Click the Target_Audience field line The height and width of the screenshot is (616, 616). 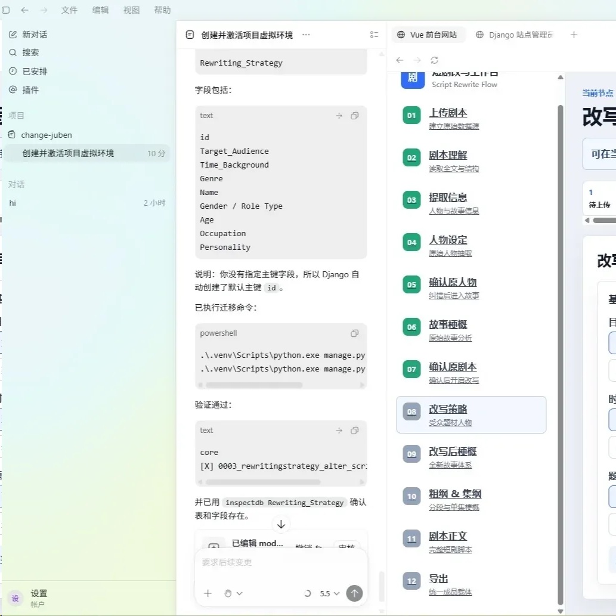point(234,151)
